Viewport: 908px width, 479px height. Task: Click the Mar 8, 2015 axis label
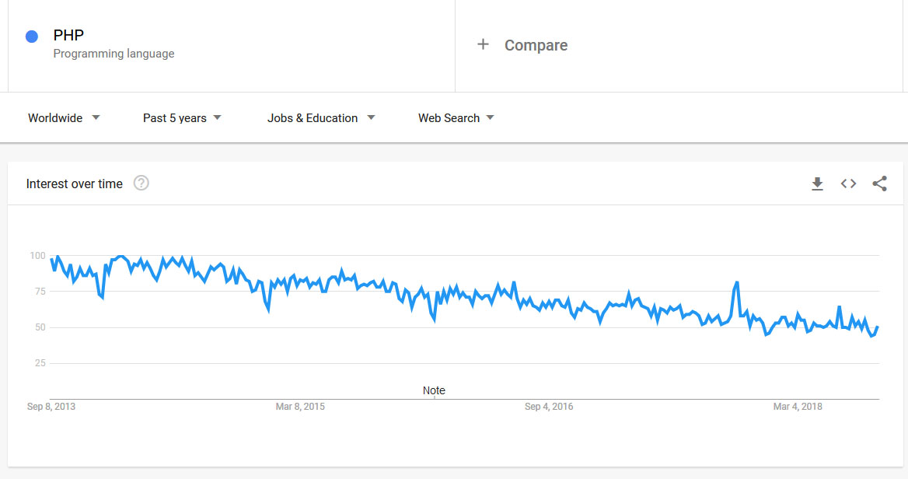pos(300,407)
